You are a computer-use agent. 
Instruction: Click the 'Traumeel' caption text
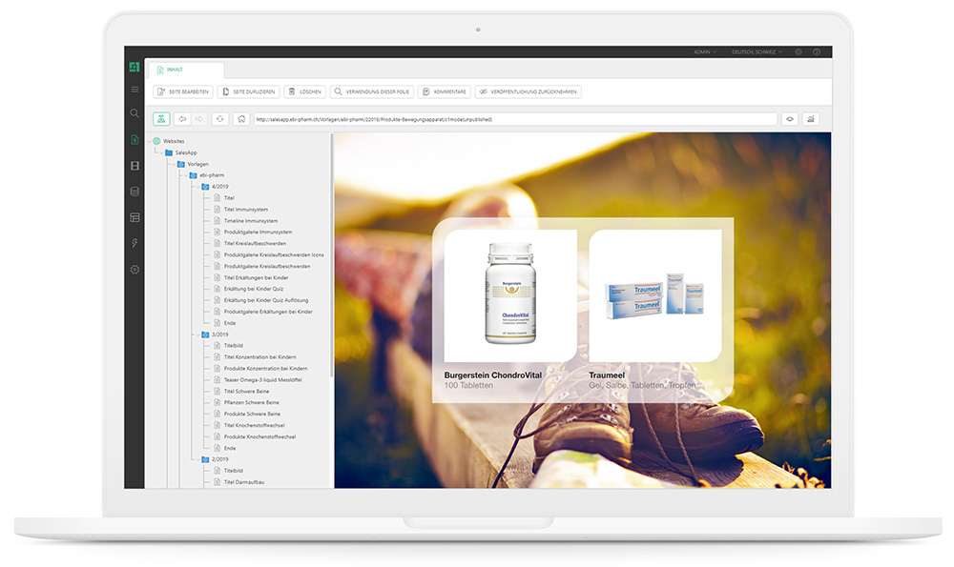pos(607,375)
